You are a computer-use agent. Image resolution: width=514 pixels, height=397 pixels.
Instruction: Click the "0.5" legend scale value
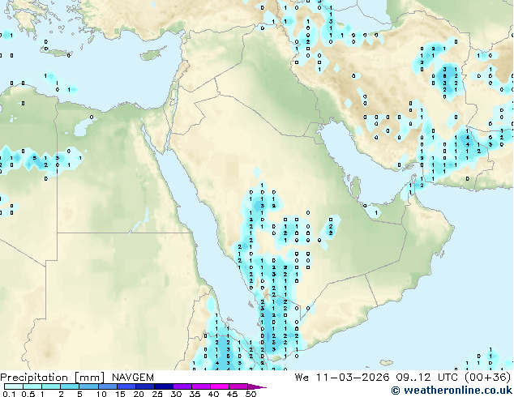(x=28, y=394)
